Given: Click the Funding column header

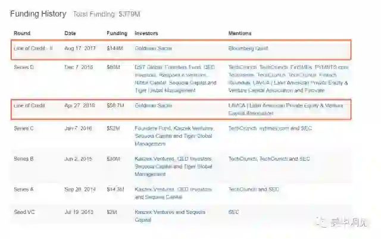Looking at the screenshot, I should click(116, 33).
